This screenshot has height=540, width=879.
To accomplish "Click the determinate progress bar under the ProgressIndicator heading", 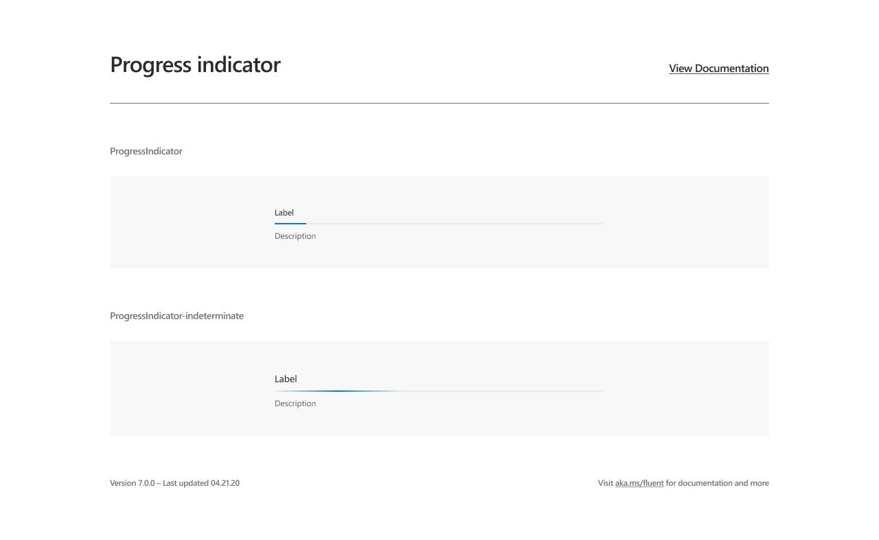I will (439, 224).
